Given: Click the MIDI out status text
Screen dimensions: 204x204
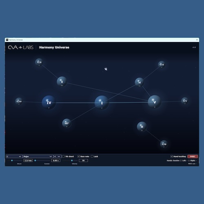Looking at the screenshot, I should coord(192,164).
